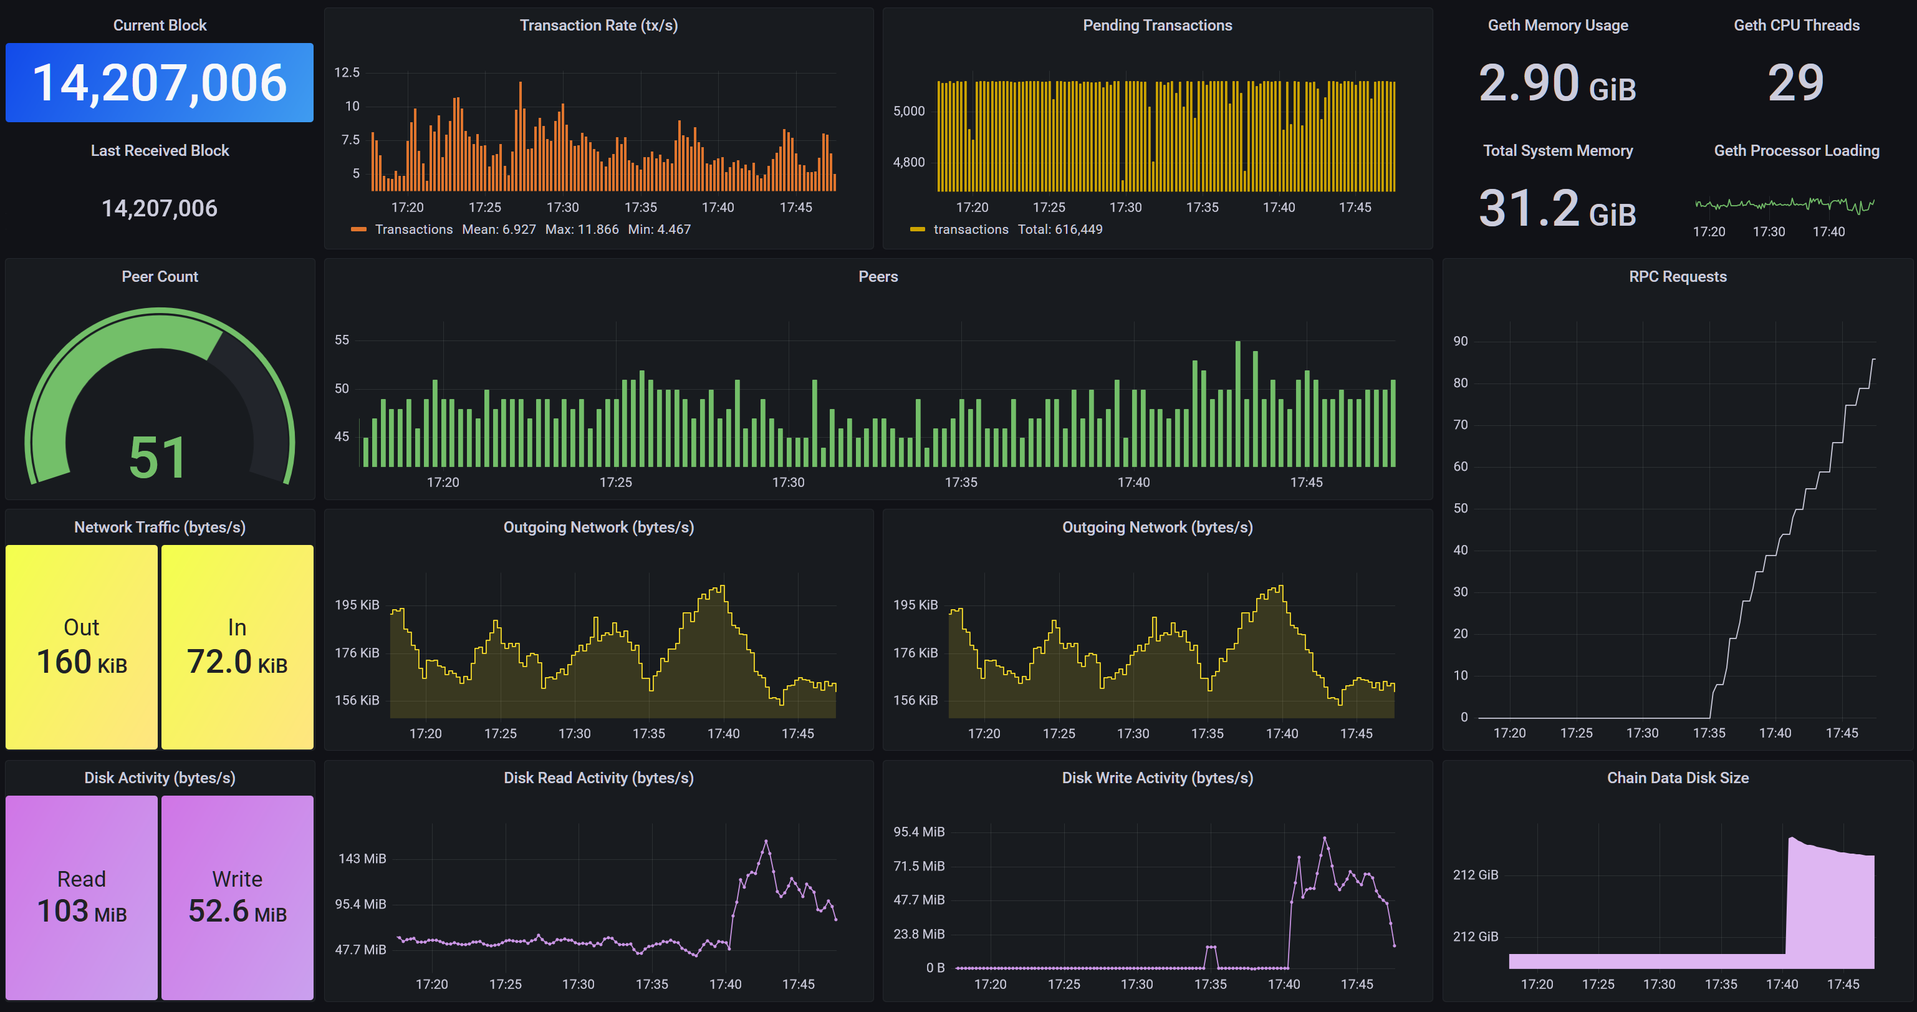This screenshot has height=1012, width=1917.
Task: Open the Peers panel title
Action: click(877, 276)
